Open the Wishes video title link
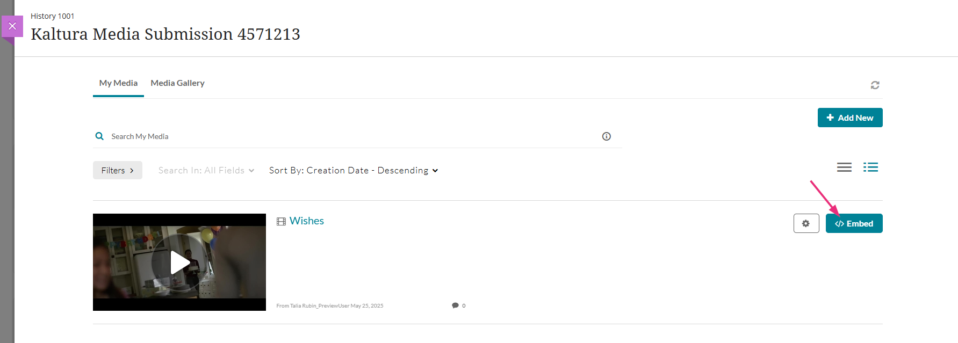Image resolution: width=958 pixels, height=343 pixels. (307, 221)
